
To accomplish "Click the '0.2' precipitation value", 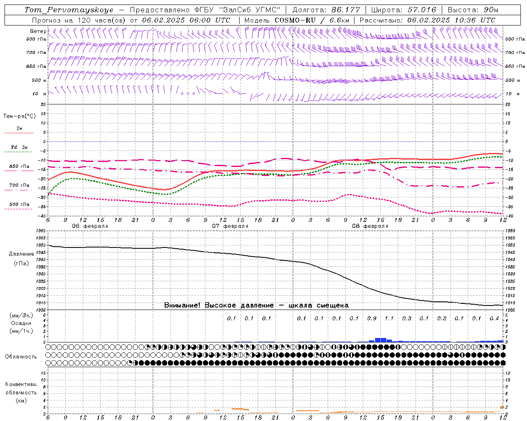I will pyautogui.click(x=442, y=318).
